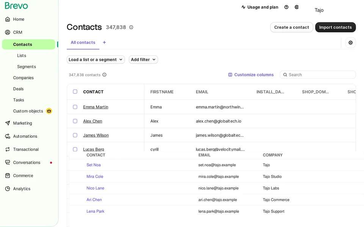Open settings gear in the top bar
This screenshot has height=227, width=364.
pos(297,7)
